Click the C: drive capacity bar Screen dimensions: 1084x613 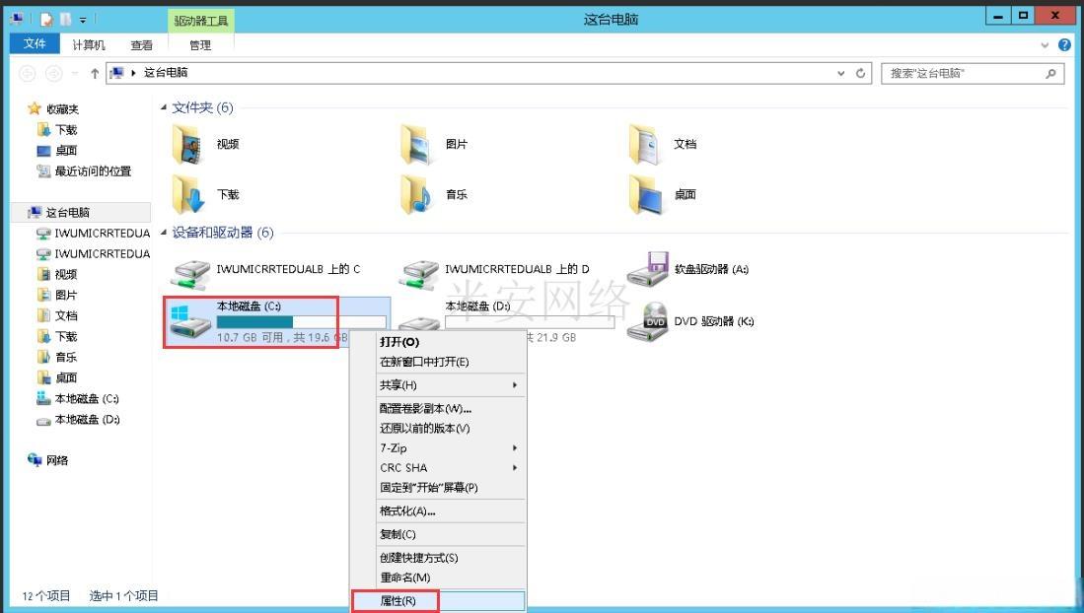coord(302,322)
